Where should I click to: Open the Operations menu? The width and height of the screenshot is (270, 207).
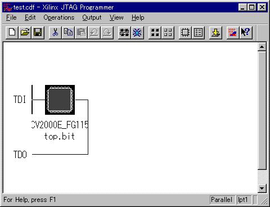pos(59,17)
